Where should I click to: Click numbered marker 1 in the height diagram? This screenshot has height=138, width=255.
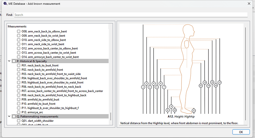pyautogui.click(x=143, y=87)
